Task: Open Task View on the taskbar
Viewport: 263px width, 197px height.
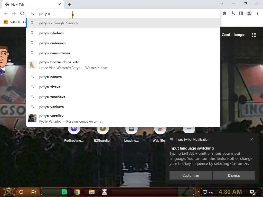Action: [34, 192]
